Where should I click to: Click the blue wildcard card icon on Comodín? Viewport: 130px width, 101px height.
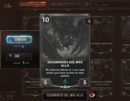click(10, 39)
